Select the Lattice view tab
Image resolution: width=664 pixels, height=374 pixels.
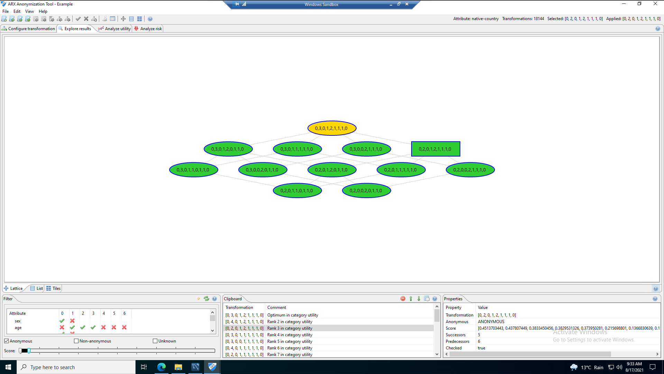click(x=13, y=288)
